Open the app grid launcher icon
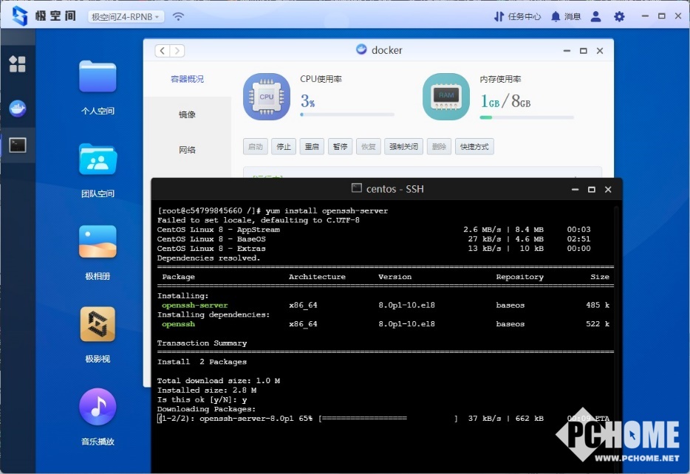The width and height of the screenshot is (690, 474). (x=17, y=64)
